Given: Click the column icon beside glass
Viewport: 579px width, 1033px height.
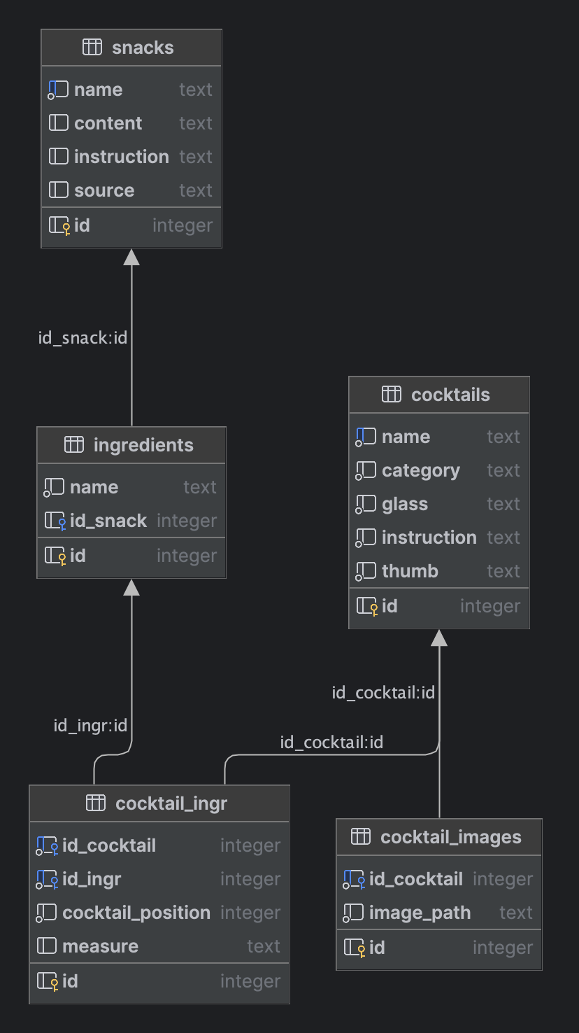Looking at the screenshot, I should [366, 504].
